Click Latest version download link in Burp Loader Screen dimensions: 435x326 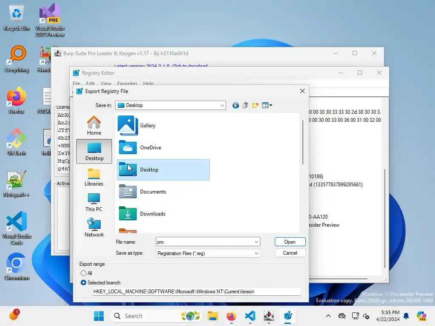click(161, 66)
